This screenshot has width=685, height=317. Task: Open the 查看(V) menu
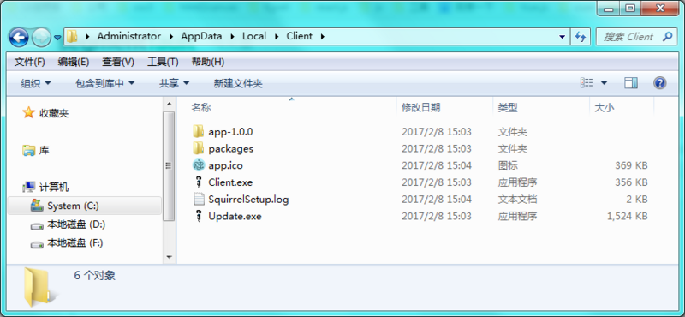coord(118,62)
